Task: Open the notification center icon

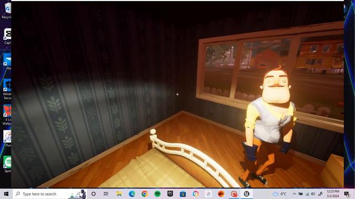Action: (347, 194)
